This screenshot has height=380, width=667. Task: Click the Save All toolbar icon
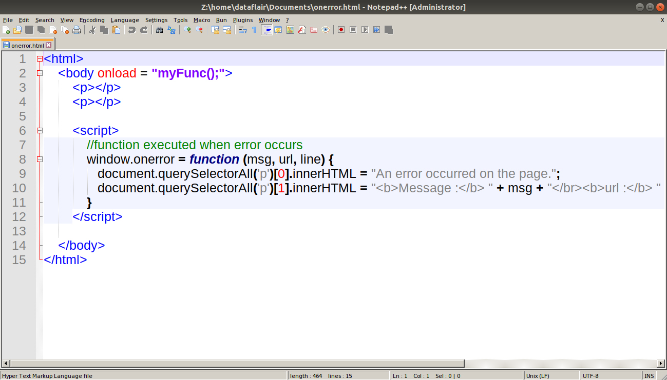click(x=41, y=30)
